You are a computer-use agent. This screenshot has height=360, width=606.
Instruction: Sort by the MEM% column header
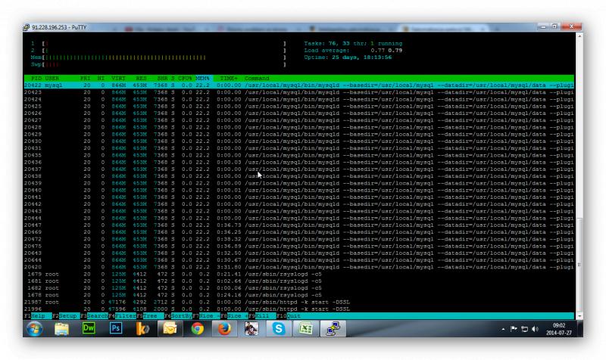click(x=202, y=78)
